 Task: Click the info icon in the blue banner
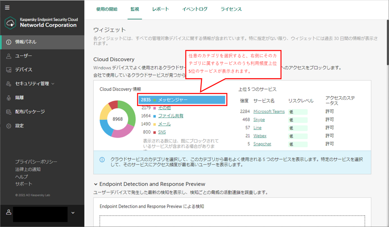[x=102, y=160]
